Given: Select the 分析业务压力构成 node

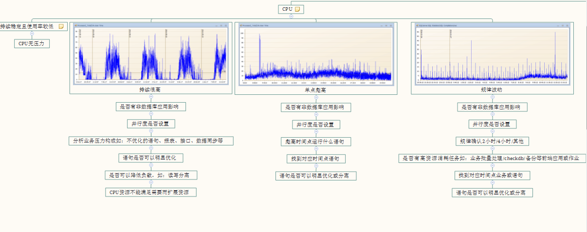Looking at the screenshot, I should (151, 141).
